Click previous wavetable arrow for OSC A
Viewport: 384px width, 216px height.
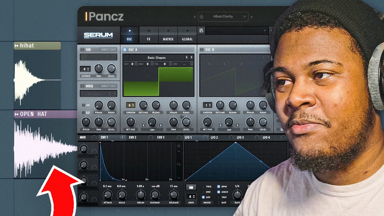(x=187, y=57)
